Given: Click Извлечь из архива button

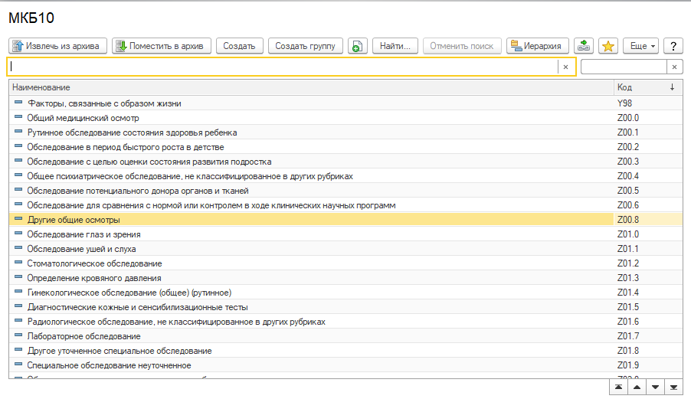Looking at the screenshot, I should [57, 46].
